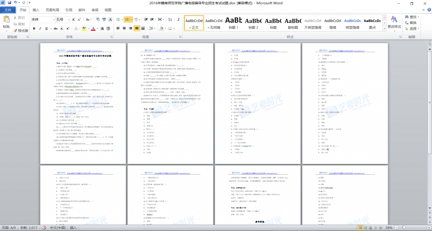Toggle bold formatting
Image resolution: width=432 pixels, height=231 pixels.
33,29
